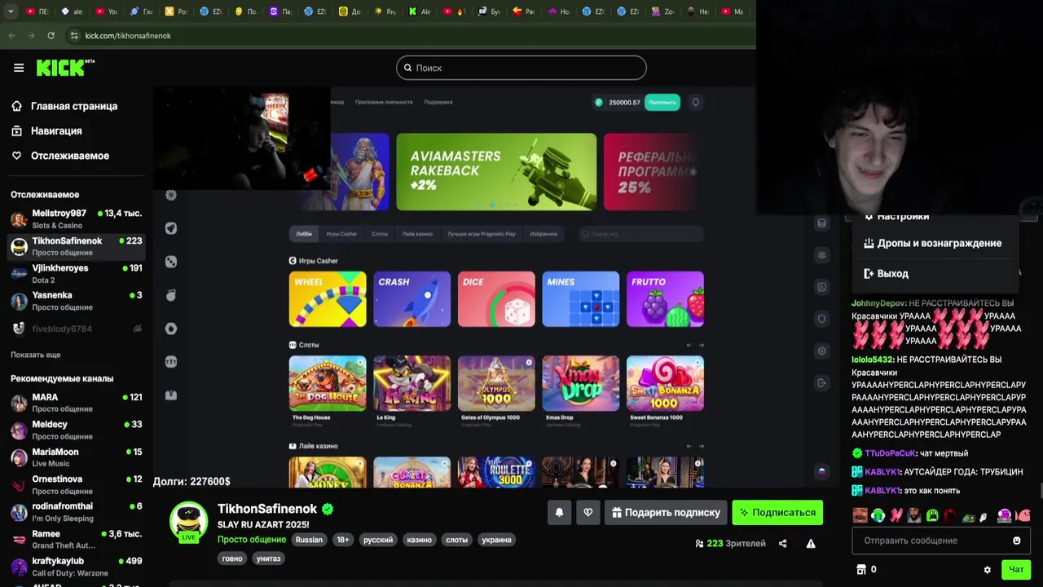Click the casino bell notification icon
The height and width of the screenshot is (587, 1043).
695,102
